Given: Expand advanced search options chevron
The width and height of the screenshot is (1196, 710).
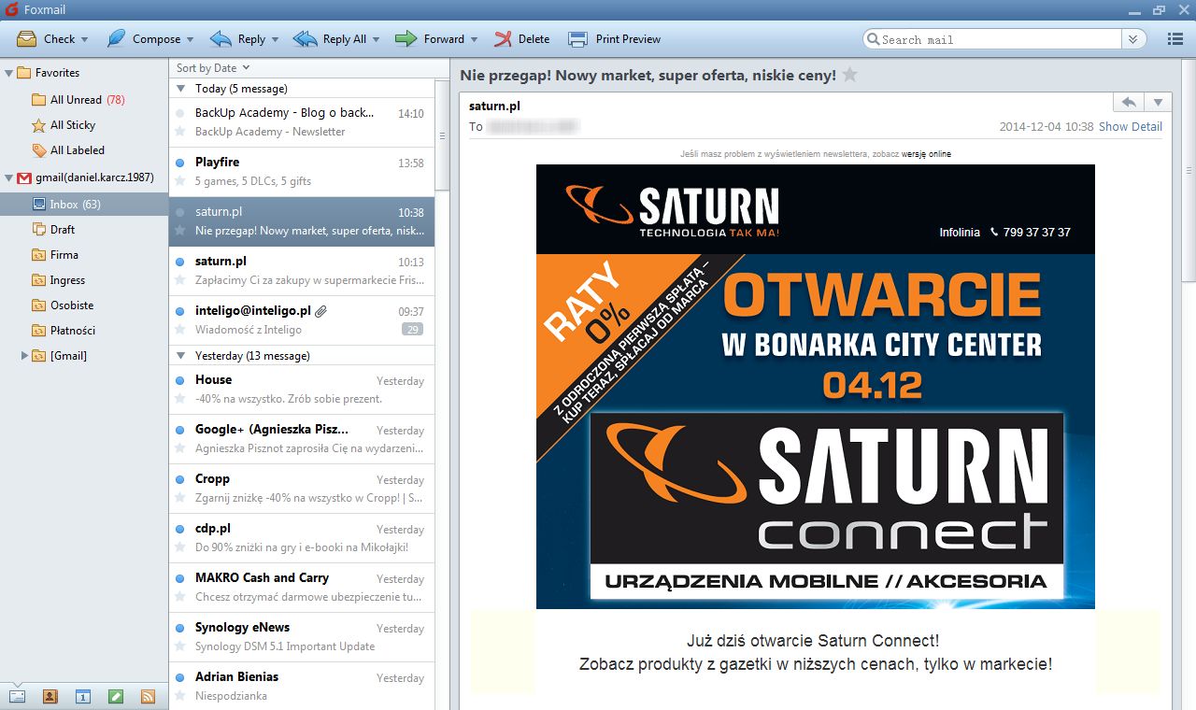Looking at the screenshot, I should (x=1133, y=39).
